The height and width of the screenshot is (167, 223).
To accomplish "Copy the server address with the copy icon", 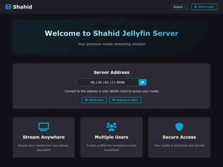I will point(142,82).
